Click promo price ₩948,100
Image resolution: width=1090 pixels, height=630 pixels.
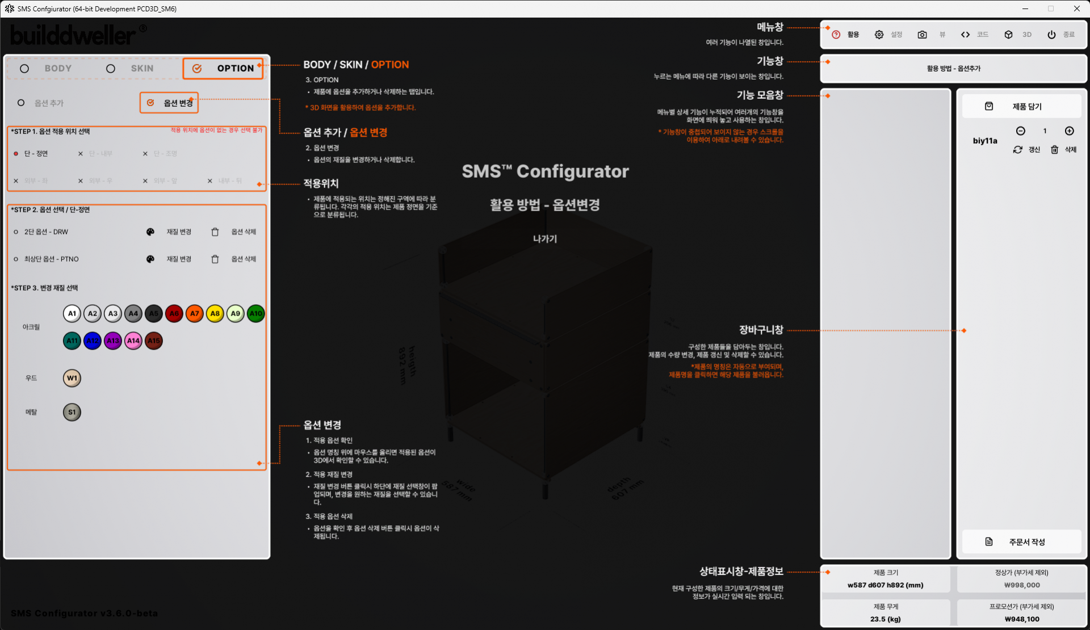click(1021, 619)
